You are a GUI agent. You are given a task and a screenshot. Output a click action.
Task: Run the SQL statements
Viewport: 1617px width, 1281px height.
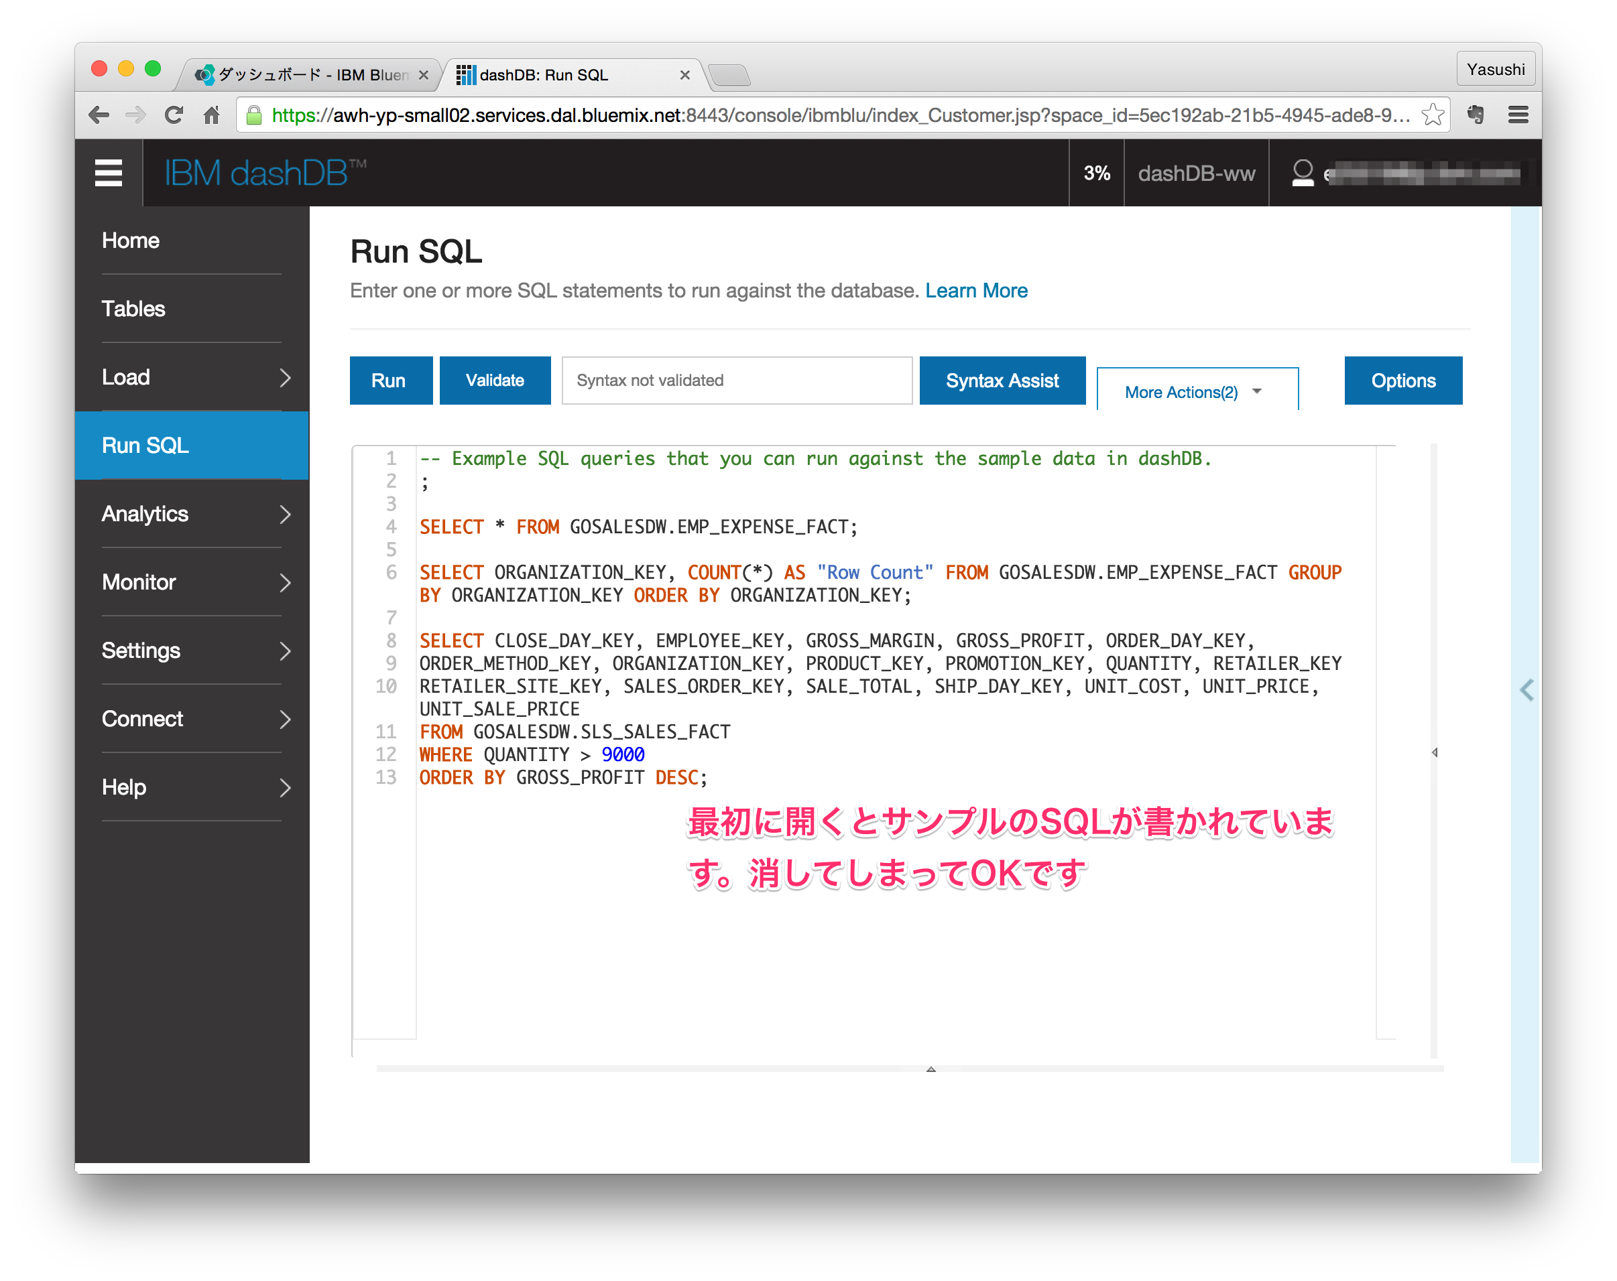[390, 380]
